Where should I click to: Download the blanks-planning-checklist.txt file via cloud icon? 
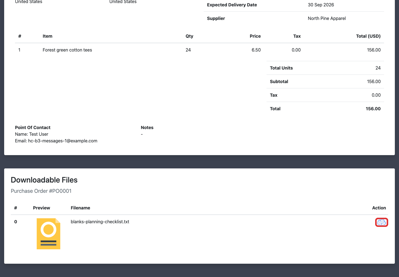pos(382,222)
